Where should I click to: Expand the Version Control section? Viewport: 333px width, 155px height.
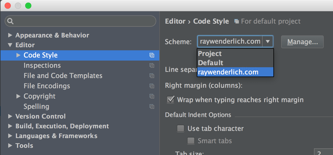click(x=10, y=116)
